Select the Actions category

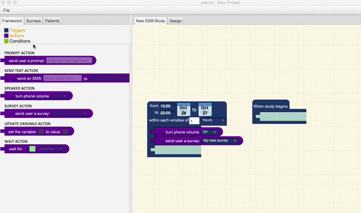pos(16,35)
